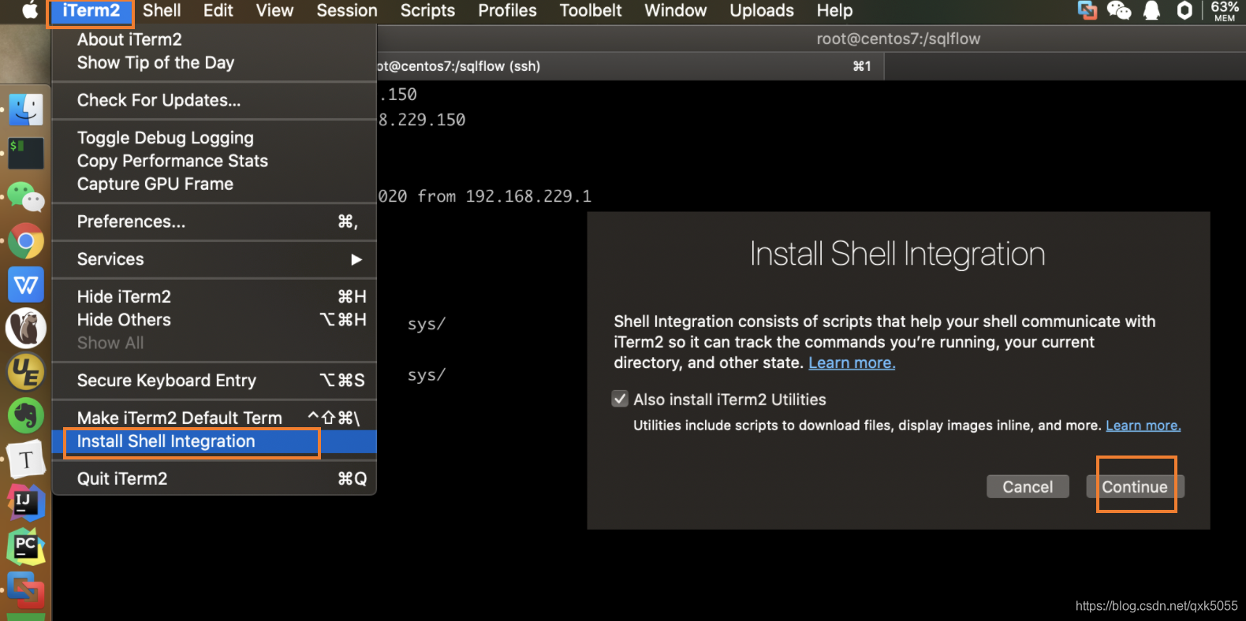1246x621 pixels.
Task: Open the Scripts menu
Action: click(x=427, y=11)
